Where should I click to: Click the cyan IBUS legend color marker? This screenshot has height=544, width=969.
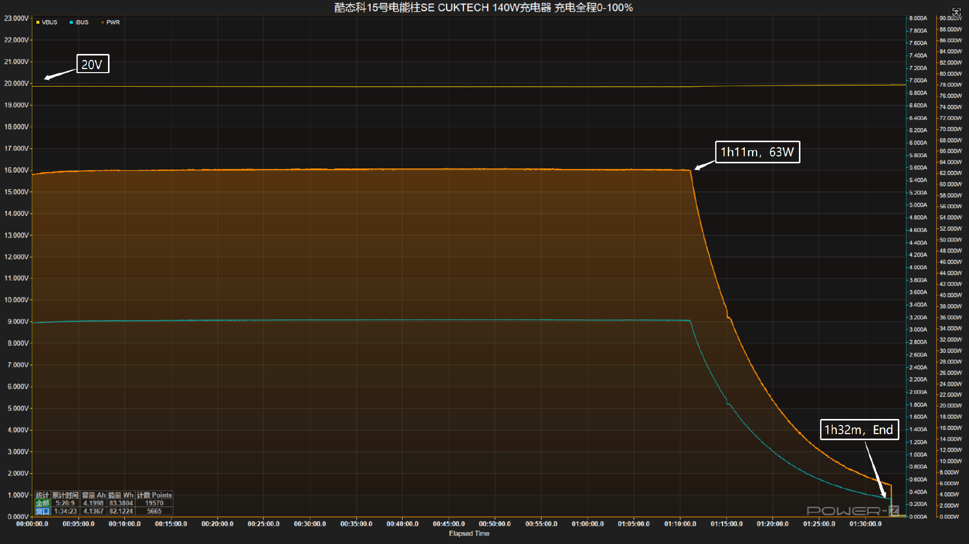point(71,22)
